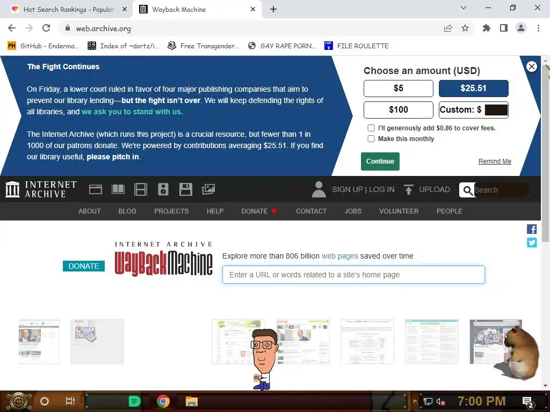Open GitHub Enderman bookmark
The height and width of the screenshot is (412, 550).
tap(43, 46)
